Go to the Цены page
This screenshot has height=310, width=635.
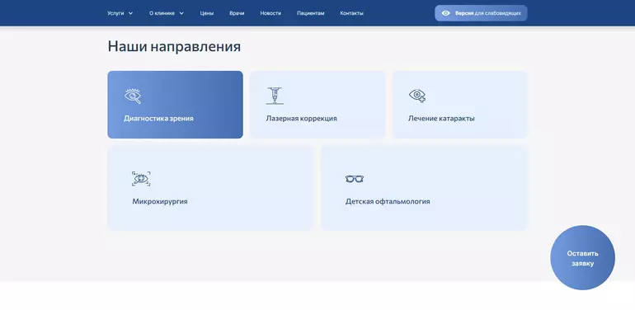click(206, 13)
